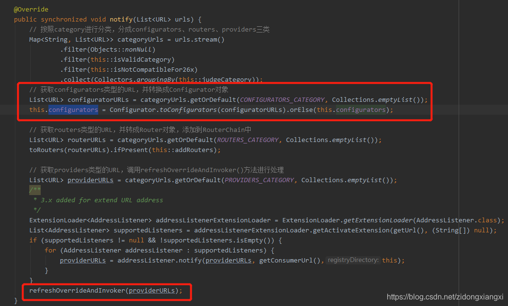Click the PROVIDERS_CATEGORY constant
The image size is (508, 306).
pos(259,180)
